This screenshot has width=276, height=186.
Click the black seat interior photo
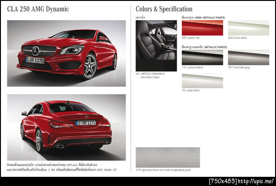[x=156, y=46]
